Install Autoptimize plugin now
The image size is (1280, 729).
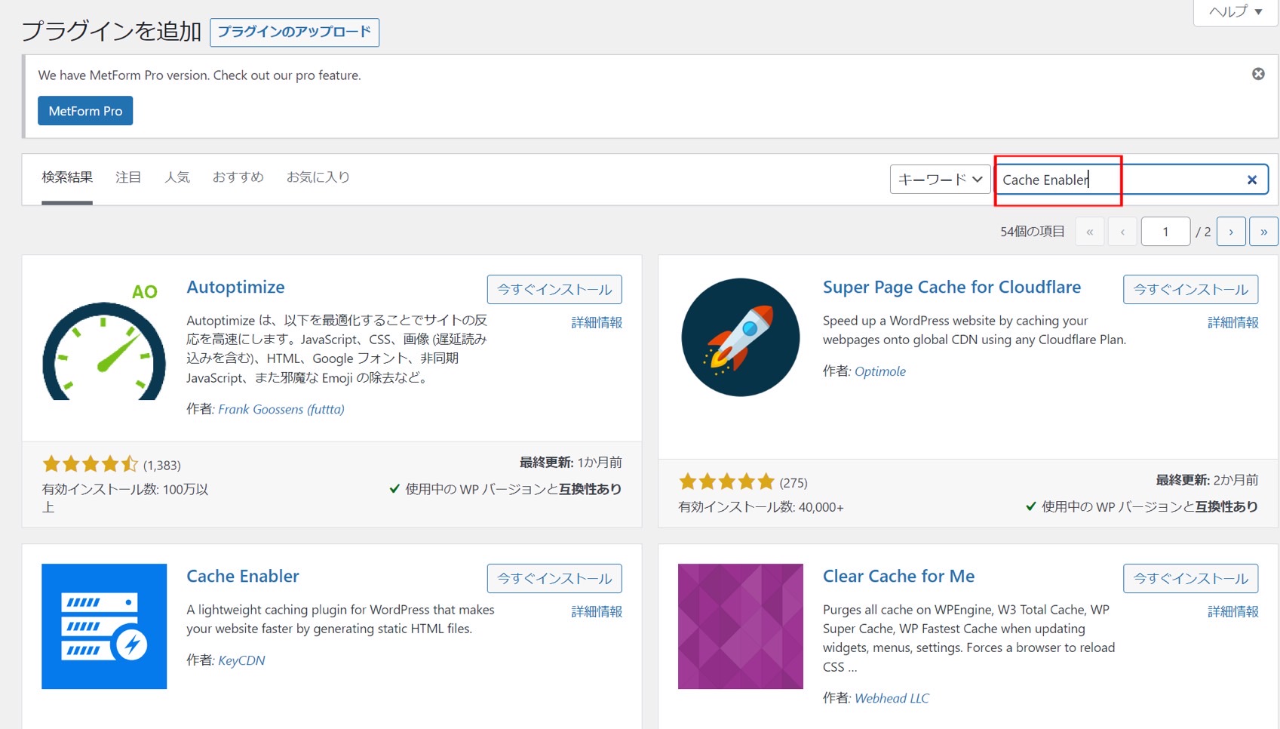pyautogui.click(x=554, y=290)
